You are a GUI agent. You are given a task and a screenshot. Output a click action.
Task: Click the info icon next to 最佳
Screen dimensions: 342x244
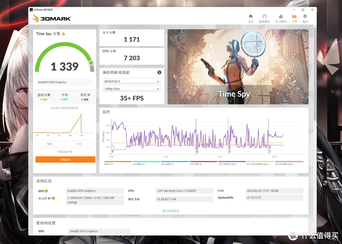[89, 95]
